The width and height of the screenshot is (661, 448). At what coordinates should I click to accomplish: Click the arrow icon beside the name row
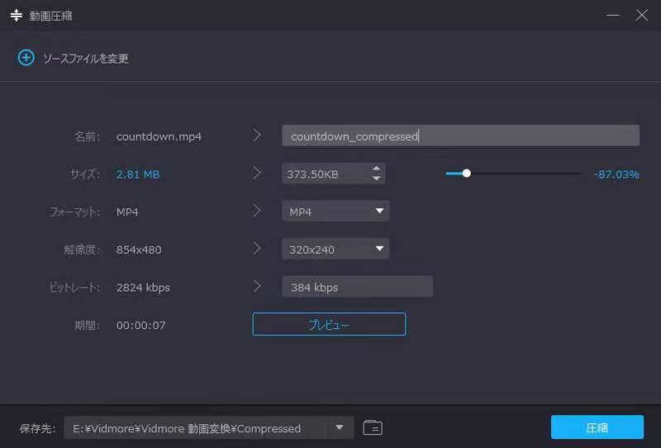tap(257, 136)
